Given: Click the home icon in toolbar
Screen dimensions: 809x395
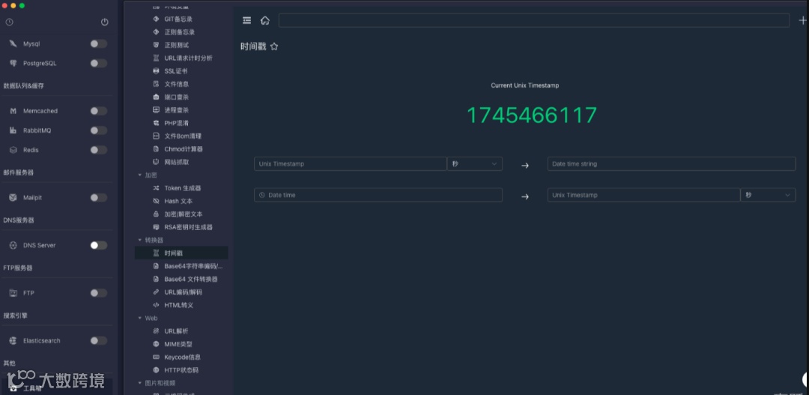Looking at the screenshot, I should 264,20.
